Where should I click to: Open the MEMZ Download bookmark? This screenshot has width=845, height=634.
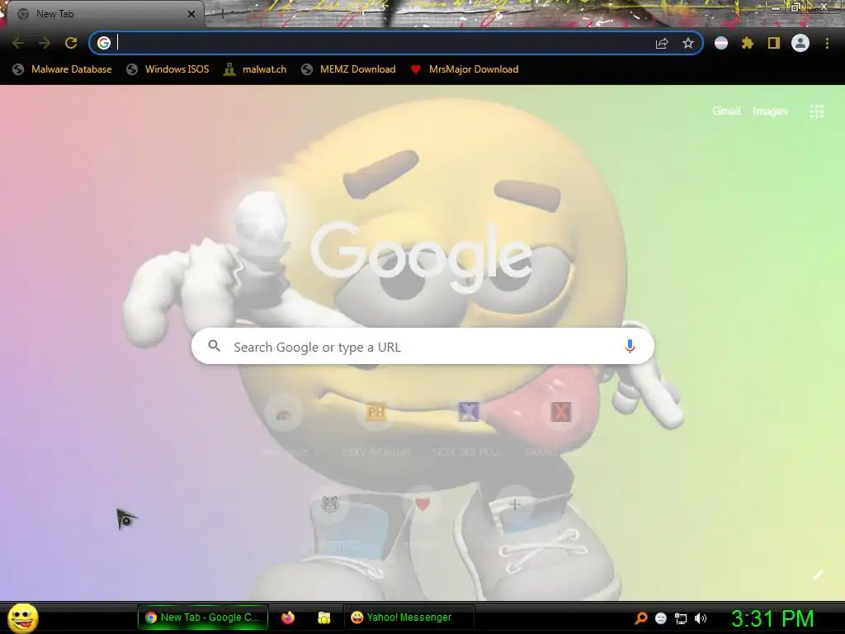click(349, 69)
